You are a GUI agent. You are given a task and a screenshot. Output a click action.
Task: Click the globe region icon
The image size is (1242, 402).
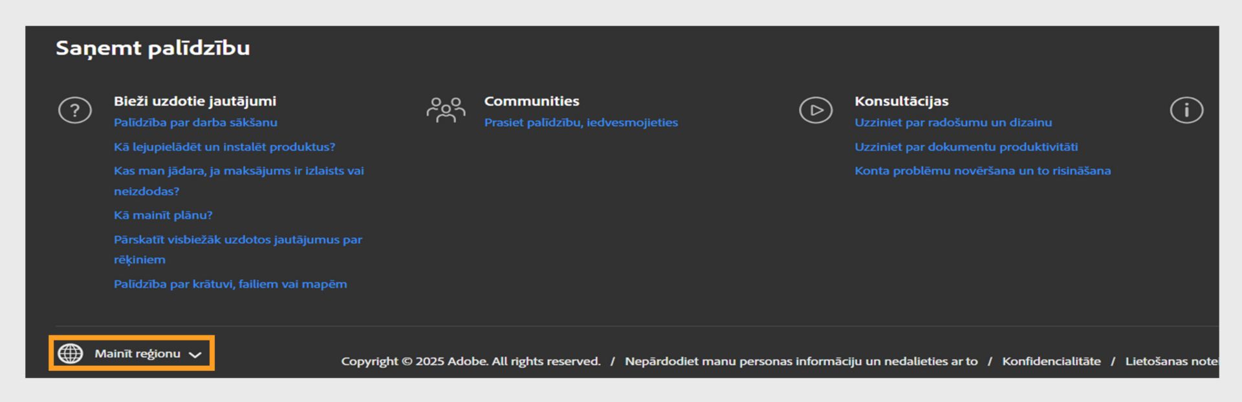click(71, 353)
